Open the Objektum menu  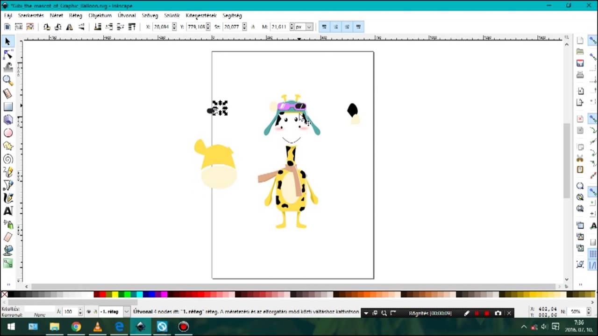(x=100, y=15)
